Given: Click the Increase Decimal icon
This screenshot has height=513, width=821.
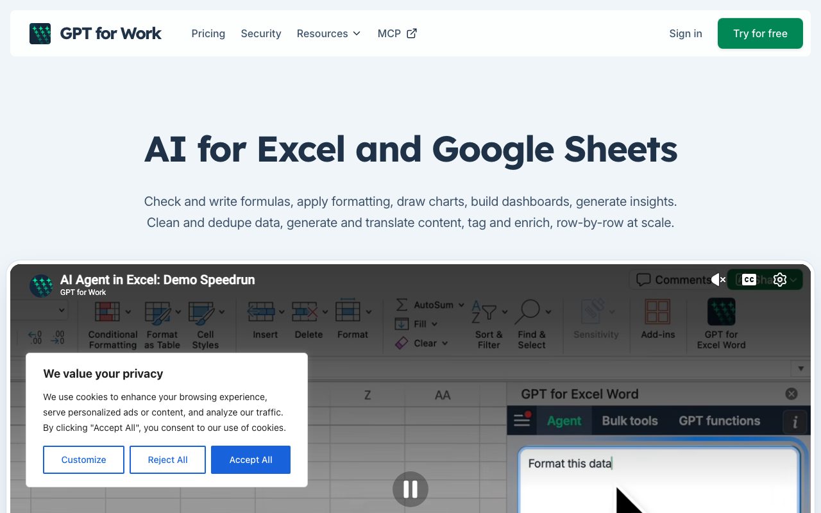Looking at the screenshot, I should [35, 337].
